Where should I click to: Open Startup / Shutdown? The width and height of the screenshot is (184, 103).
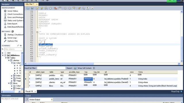tap(15, 35)
